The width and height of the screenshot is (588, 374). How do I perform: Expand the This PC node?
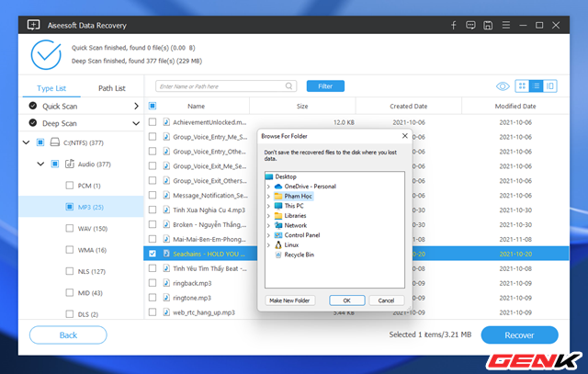[x=268, y=206]
